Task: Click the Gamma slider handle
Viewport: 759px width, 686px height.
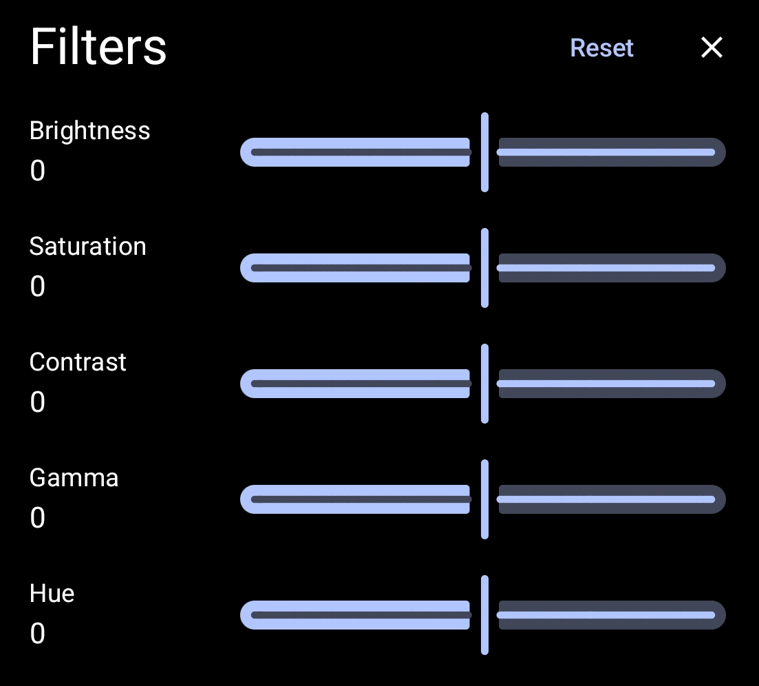Action: click(484, 499)
